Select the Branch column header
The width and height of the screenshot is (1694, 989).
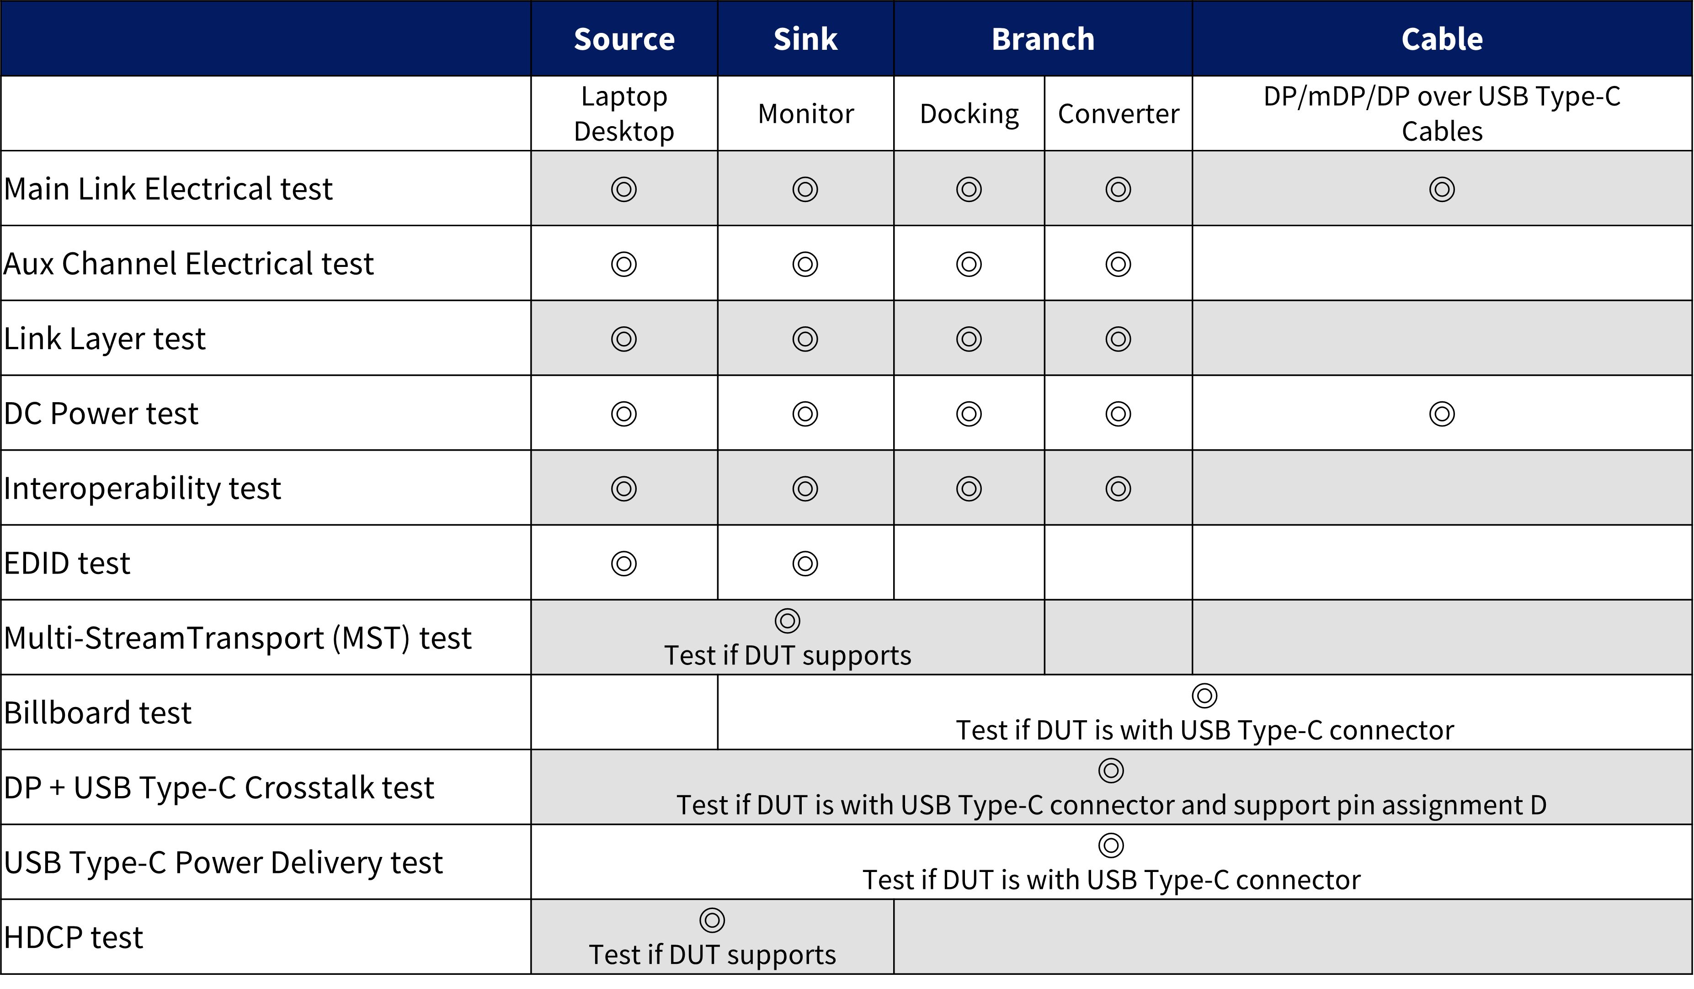(1043, 39)
